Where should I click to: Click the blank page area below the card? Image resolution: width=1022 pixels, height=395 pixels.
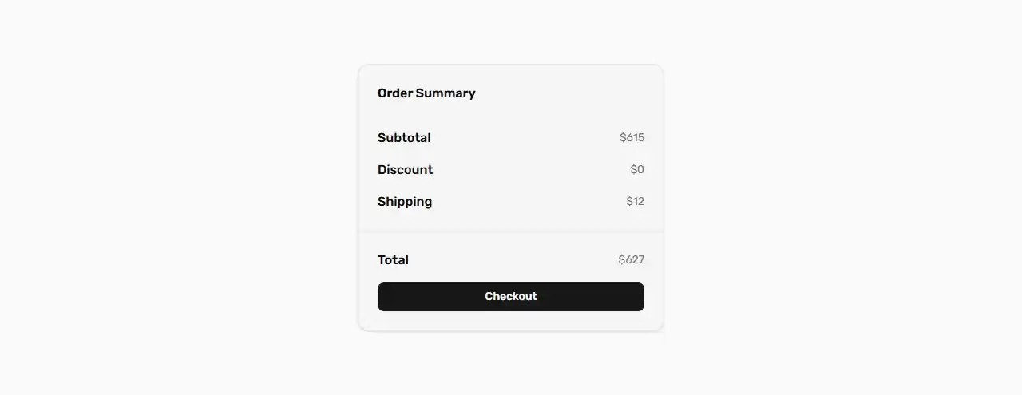pyautogui.click(x=511, y=363)
